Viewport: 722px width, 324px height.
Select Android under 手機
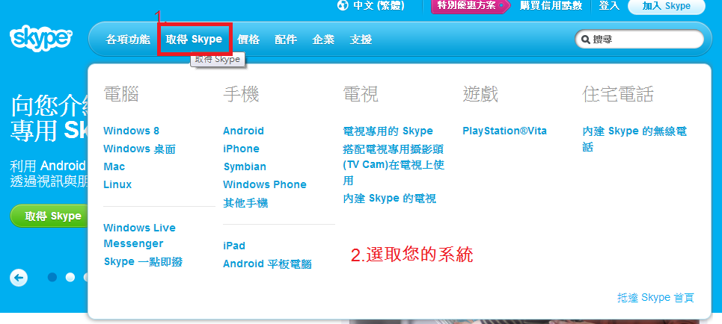(244, 131)
